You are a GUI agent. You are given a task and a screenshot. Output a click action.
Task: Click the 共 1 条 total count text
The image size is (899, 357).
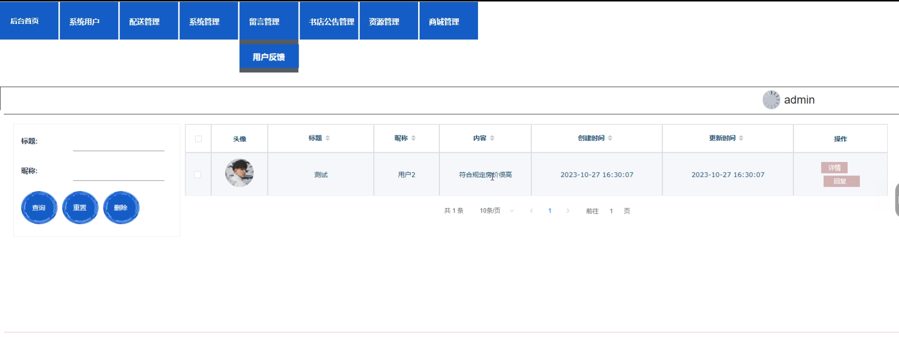coord(454,211)
